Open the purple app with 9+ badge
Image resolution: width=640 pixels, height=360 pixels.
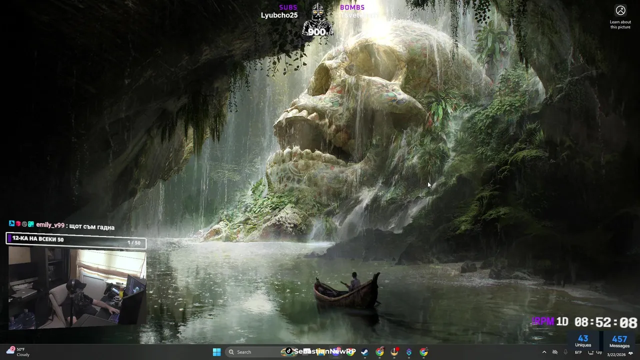coord(336,352)
